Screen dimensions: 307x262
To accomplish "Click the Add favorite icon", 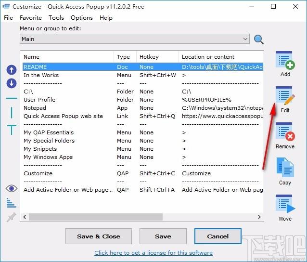I will coord(285,60).
